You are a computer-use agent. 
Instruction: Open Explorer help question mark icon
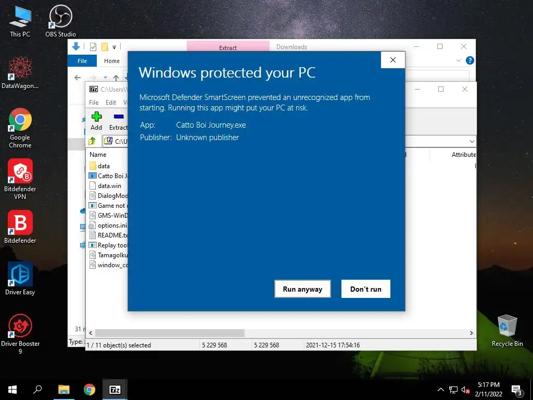[470, 60]
